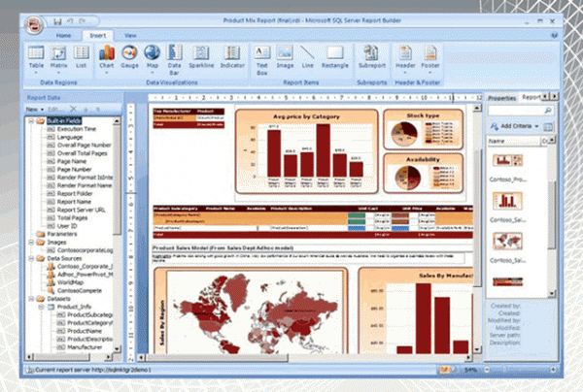Click the Redo icon in title bar
Viewport: 583px width, 392px height.
[83, 21]
